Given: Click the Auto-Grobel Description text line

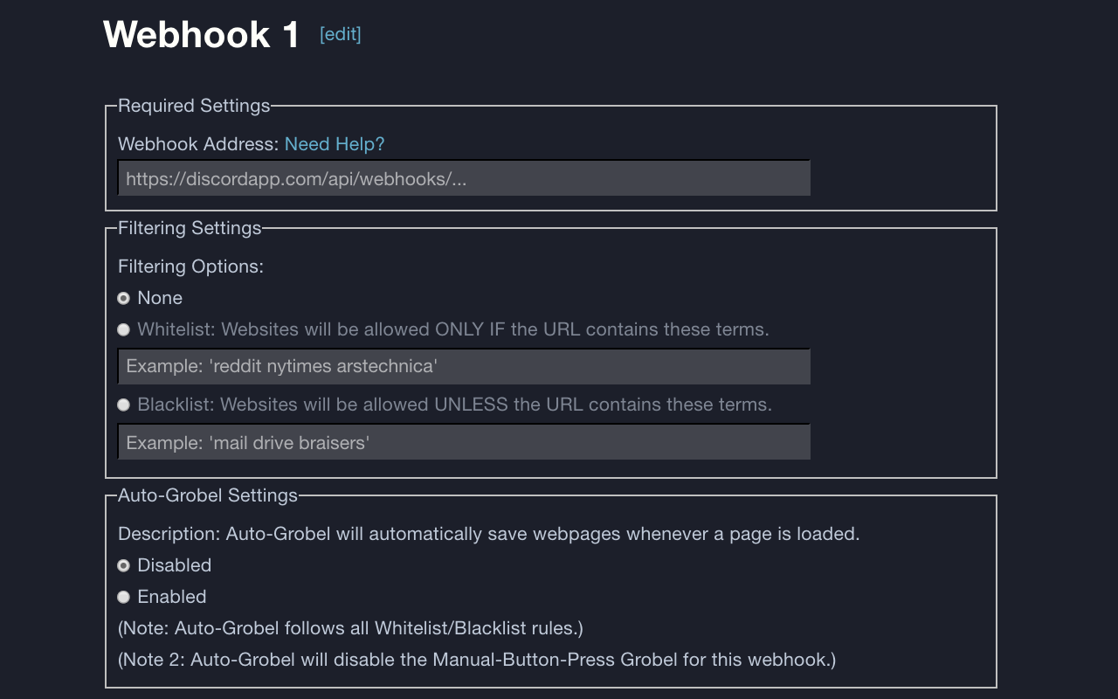Looking at the screenshot, I should 488,534.
